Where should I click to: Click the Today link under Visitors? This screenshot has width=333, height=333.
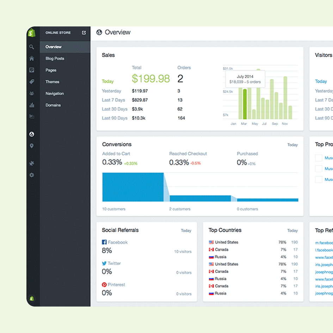[x=321, y=81]
